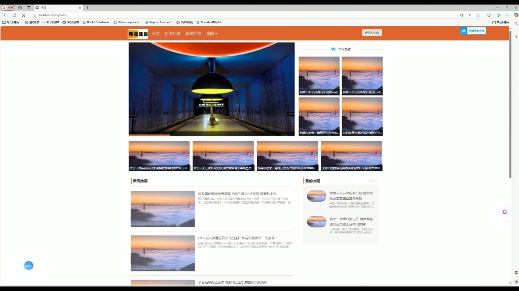The height and width of the screenshot is (291, 519).
Task: Open the top-right hot news thumbnail
Action: point(362,76)
